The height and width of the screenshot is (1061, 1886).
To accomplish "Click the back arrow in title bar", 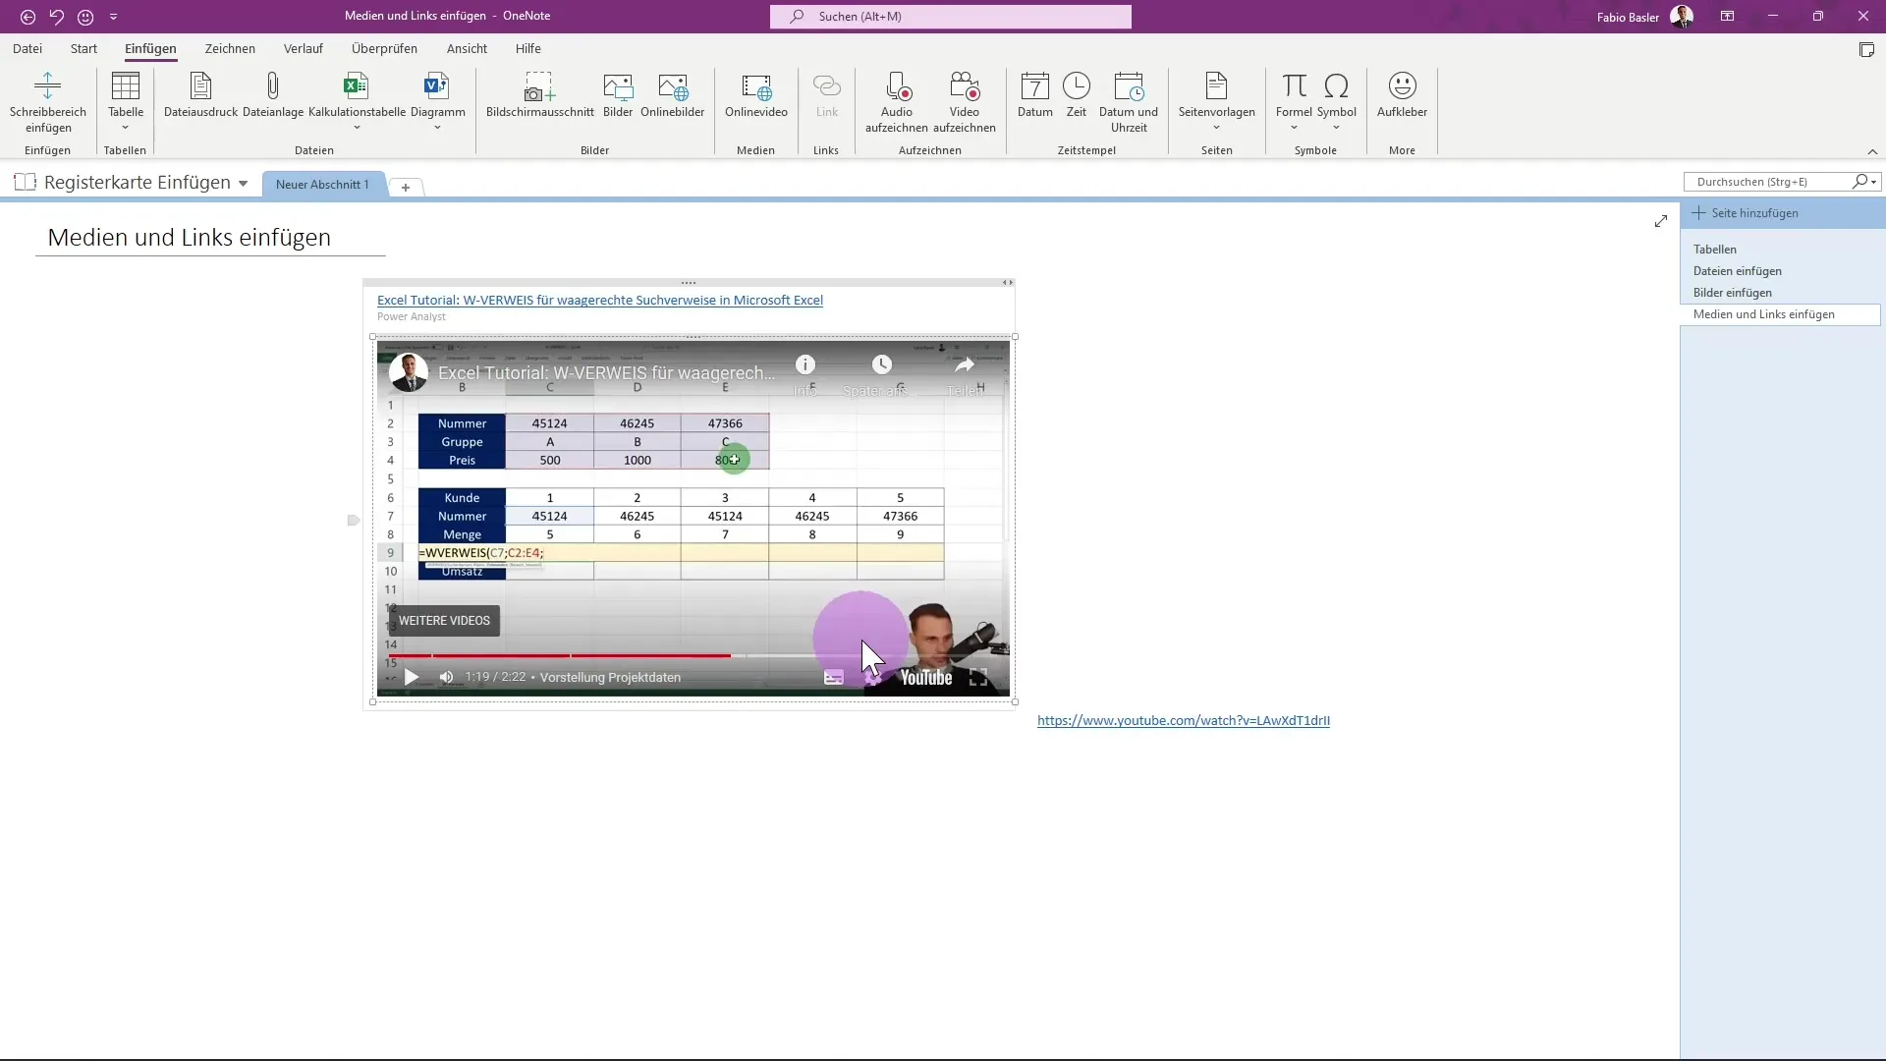I will tap(28, 17).
